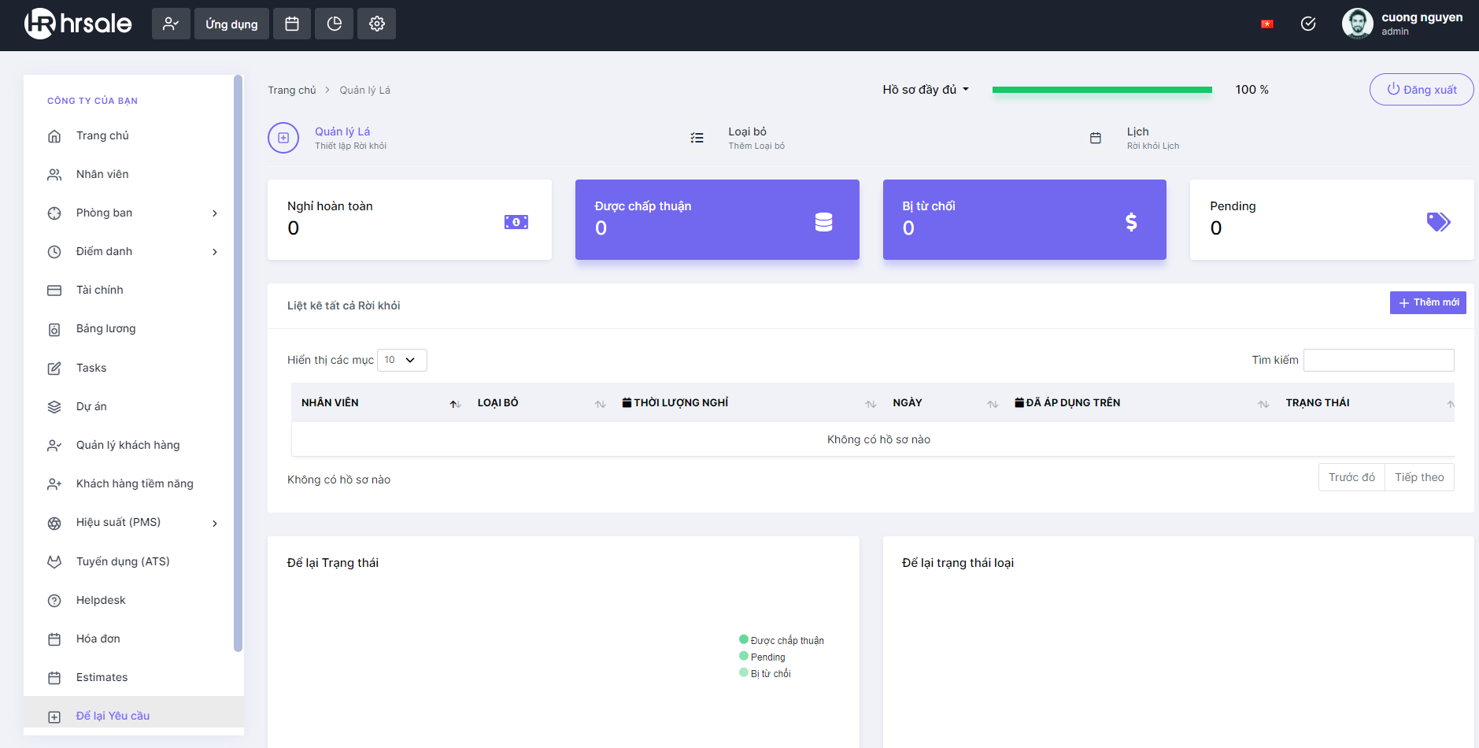The height and width of the screenshot is (748, 1479).
Task: Open the entries-per-page dropdown showing 10
Action: pos(402,360)
